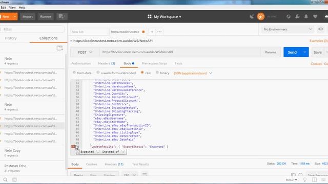Click the heart icon in header
The height and width of the screenshot is (184, 328).
pyautogui.click(x=315, y=17)
